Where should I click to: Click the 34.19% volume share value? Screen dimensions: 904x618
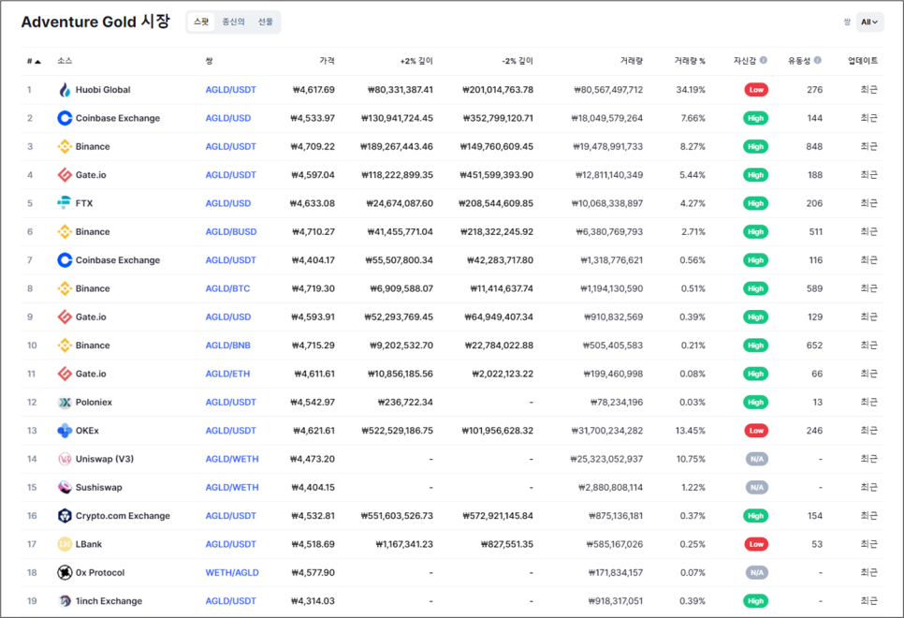click(x=691, y=90)
